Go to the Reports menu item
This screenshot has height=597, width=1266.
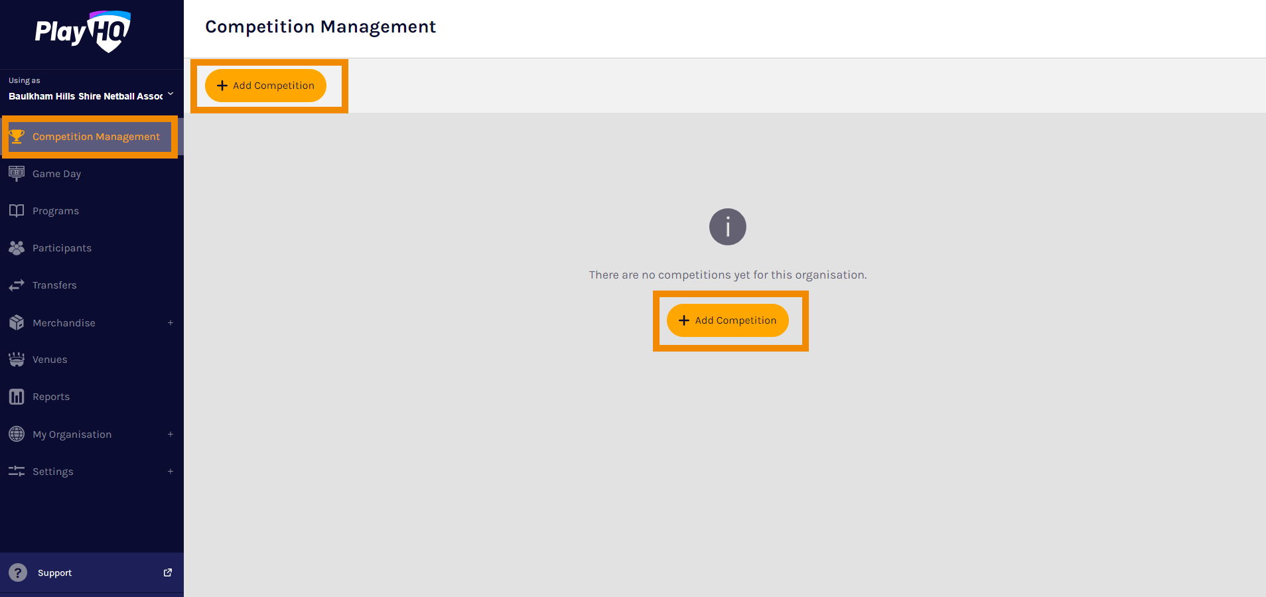[x=51, y=397]
